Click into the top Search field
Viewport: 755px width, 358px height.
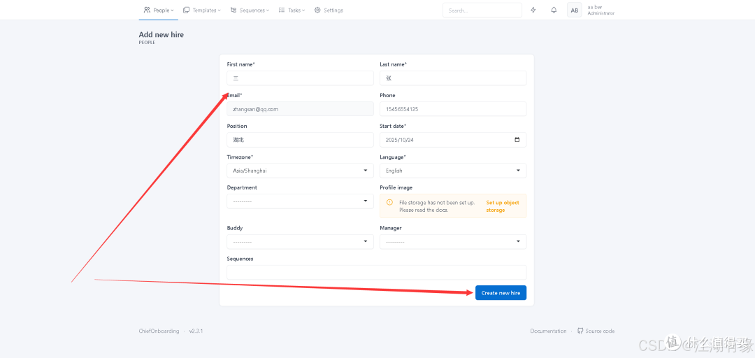pos(482,10)
